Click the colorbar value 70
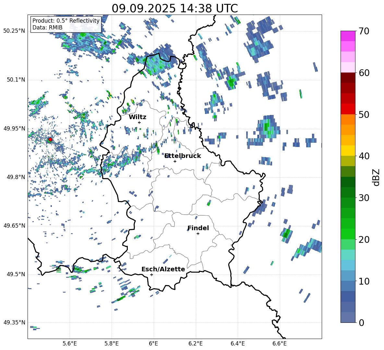Viewport: 384px width, 350px height. coord(364,31)
